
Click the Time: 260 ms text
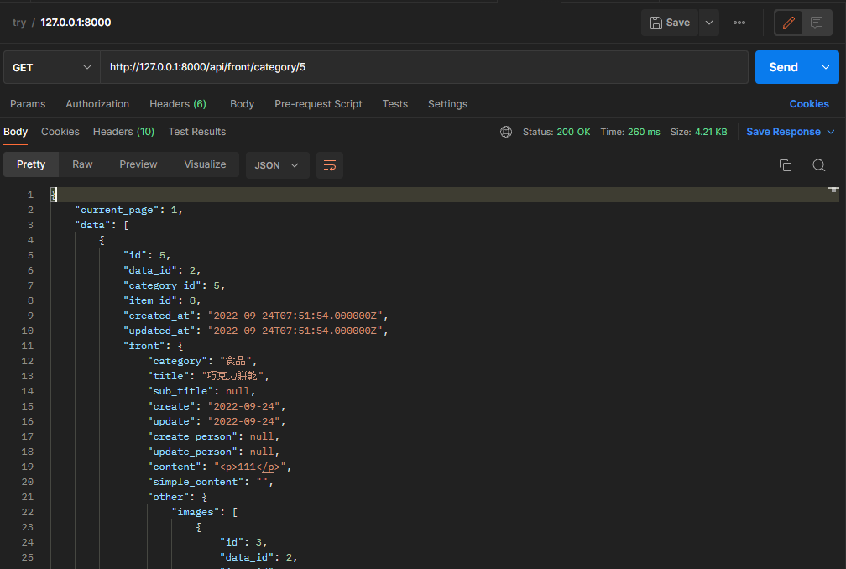pyautogui.click(x=630, y=132)
